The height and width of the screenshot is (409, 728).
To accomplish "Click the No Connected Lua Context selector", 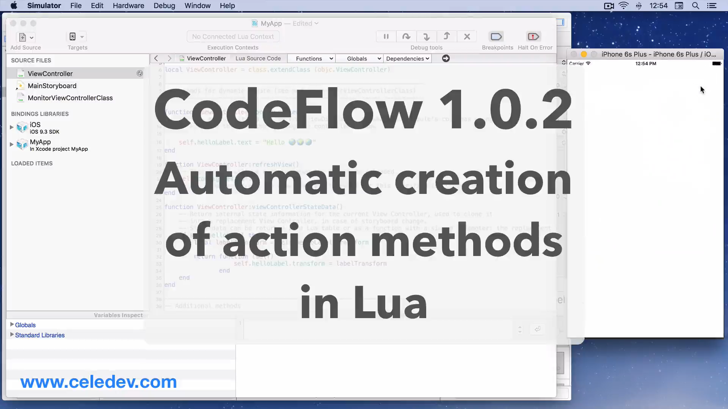I will pyautogui.click(x=233, y=37).
